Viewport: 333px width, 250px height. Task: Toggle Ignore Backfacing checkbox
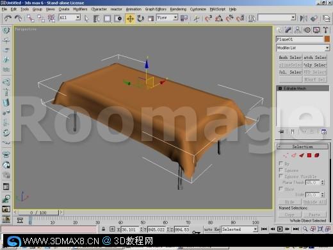tap(281, 170)
